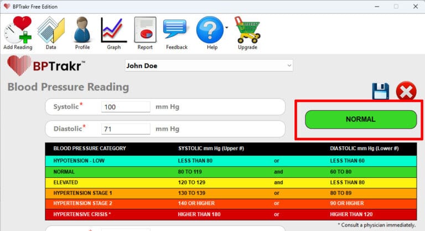This screenshot has height=231, width=425.
Task: Open the Data toolbar icon
Action: pyautogui.click(x=51, y=30)
